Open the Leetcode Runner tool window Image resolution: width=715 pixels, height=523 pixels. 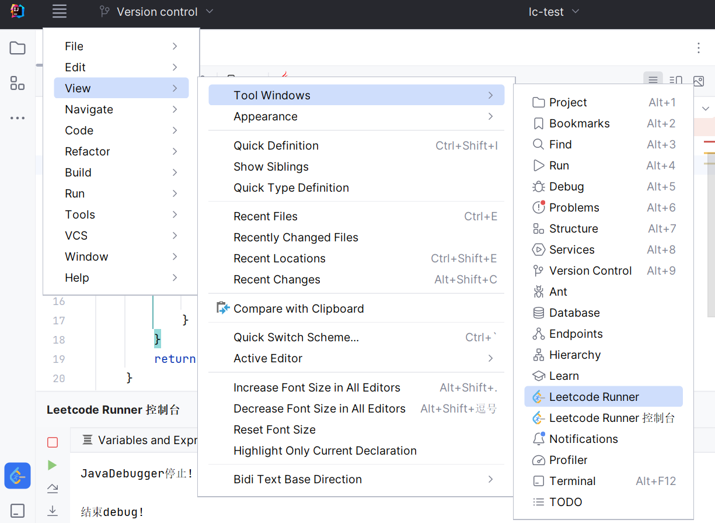[594, 397]
